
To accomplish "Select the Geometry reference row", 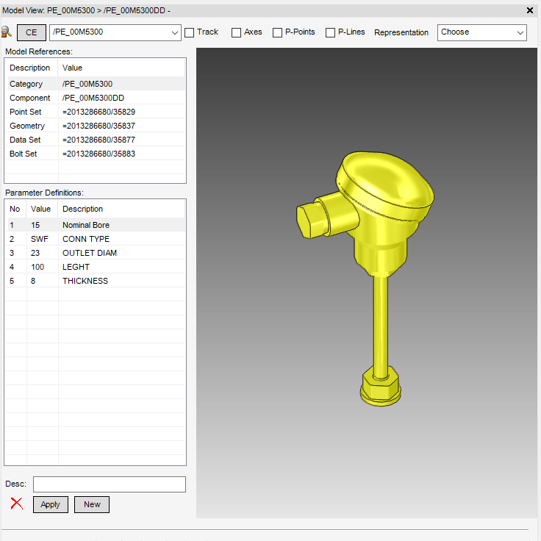I will pyautogui.click(x=96, y=126).
